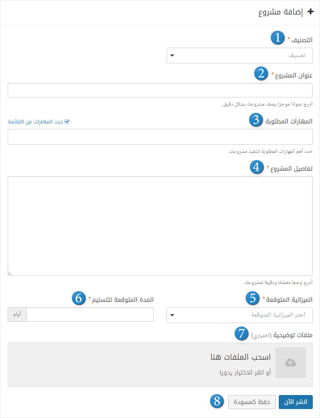Click numbered badge 4 near تفاصيل المشروع
320x418 pixels.
point(257,167)
